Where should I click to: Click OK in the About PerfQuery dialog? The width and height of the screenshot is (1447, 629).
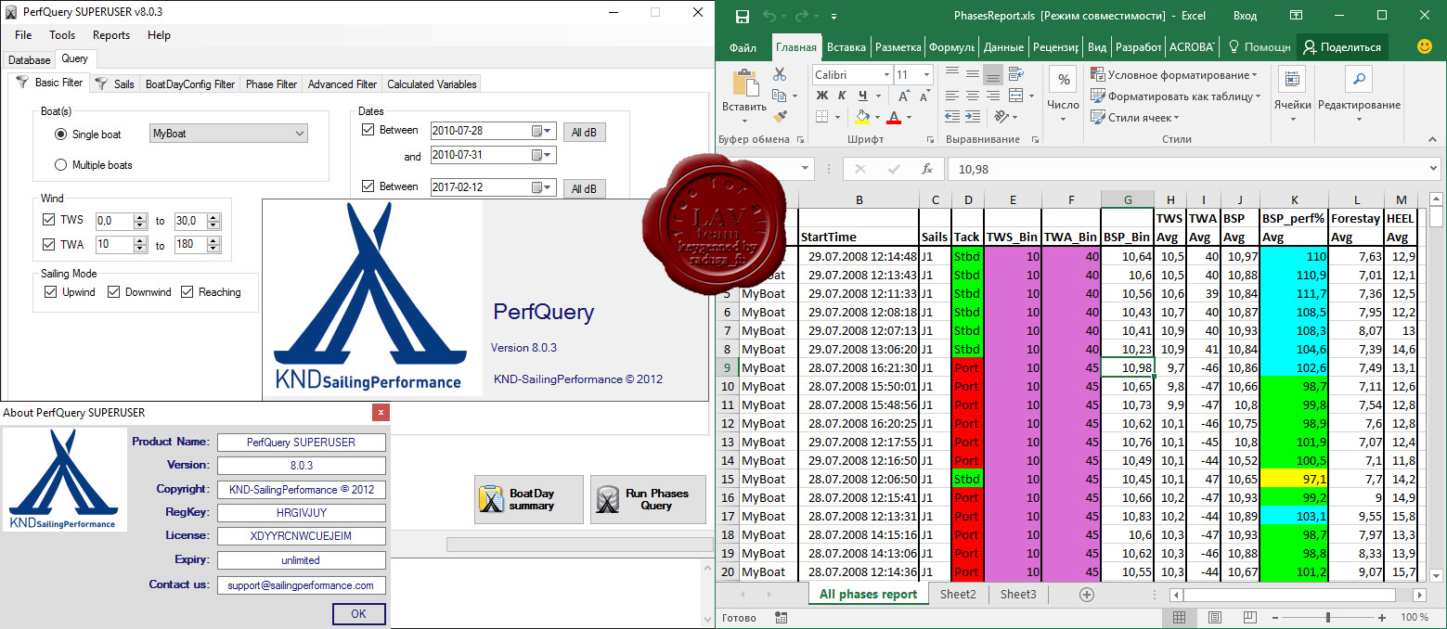358,613
